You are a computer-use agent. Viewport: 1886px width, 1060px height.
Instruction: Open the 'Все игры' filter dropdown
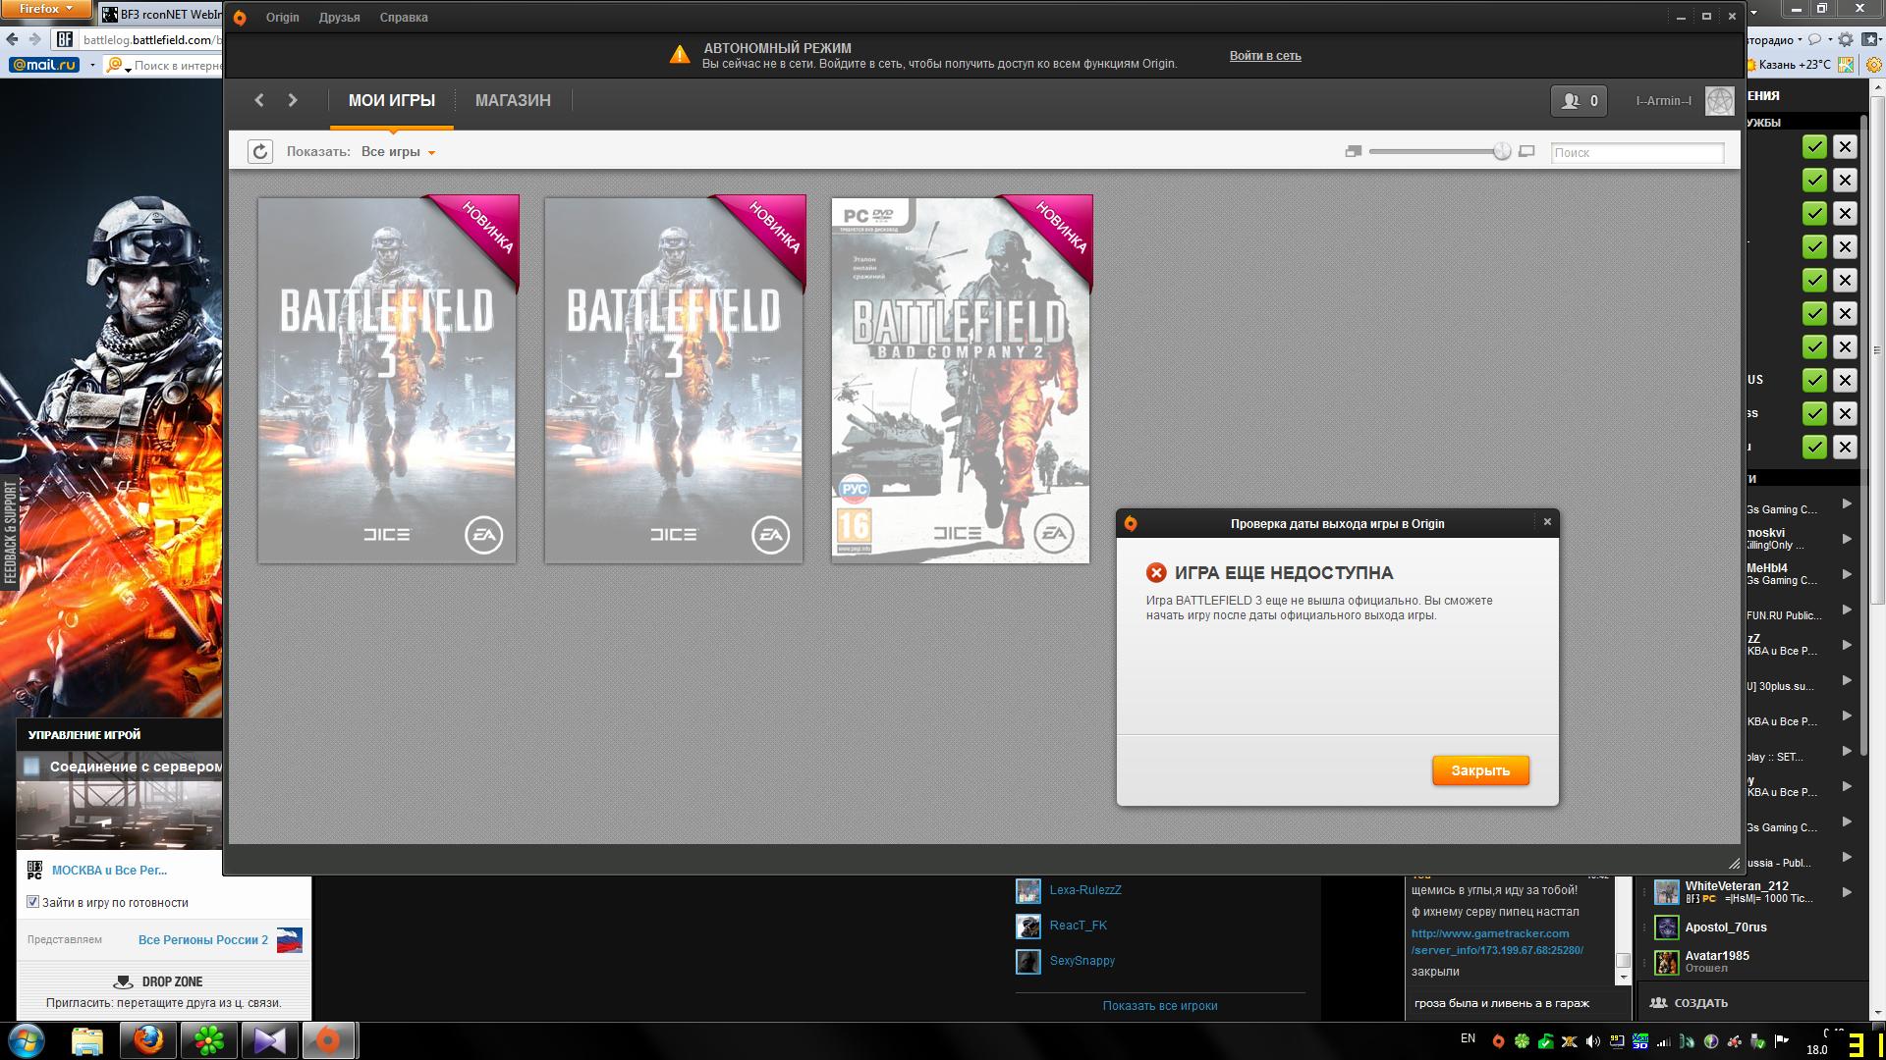coord(398,152)
